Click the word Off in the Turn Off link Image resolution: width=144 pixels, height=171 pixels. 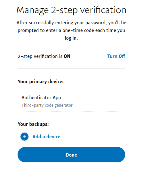122,56
